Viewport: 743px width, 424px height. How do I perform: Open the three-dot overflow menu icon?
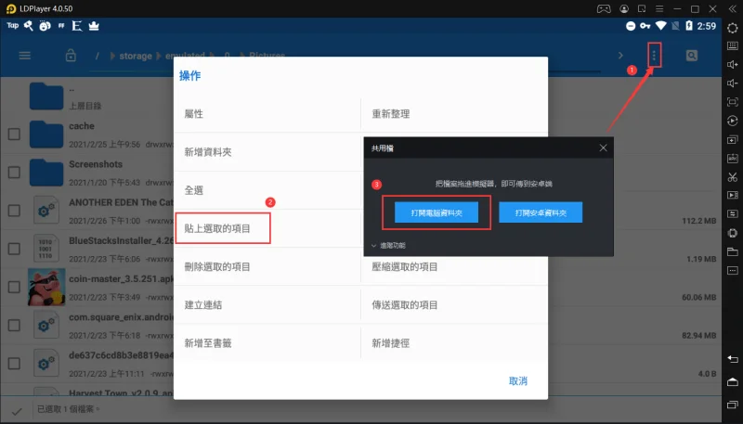[654, 56]
